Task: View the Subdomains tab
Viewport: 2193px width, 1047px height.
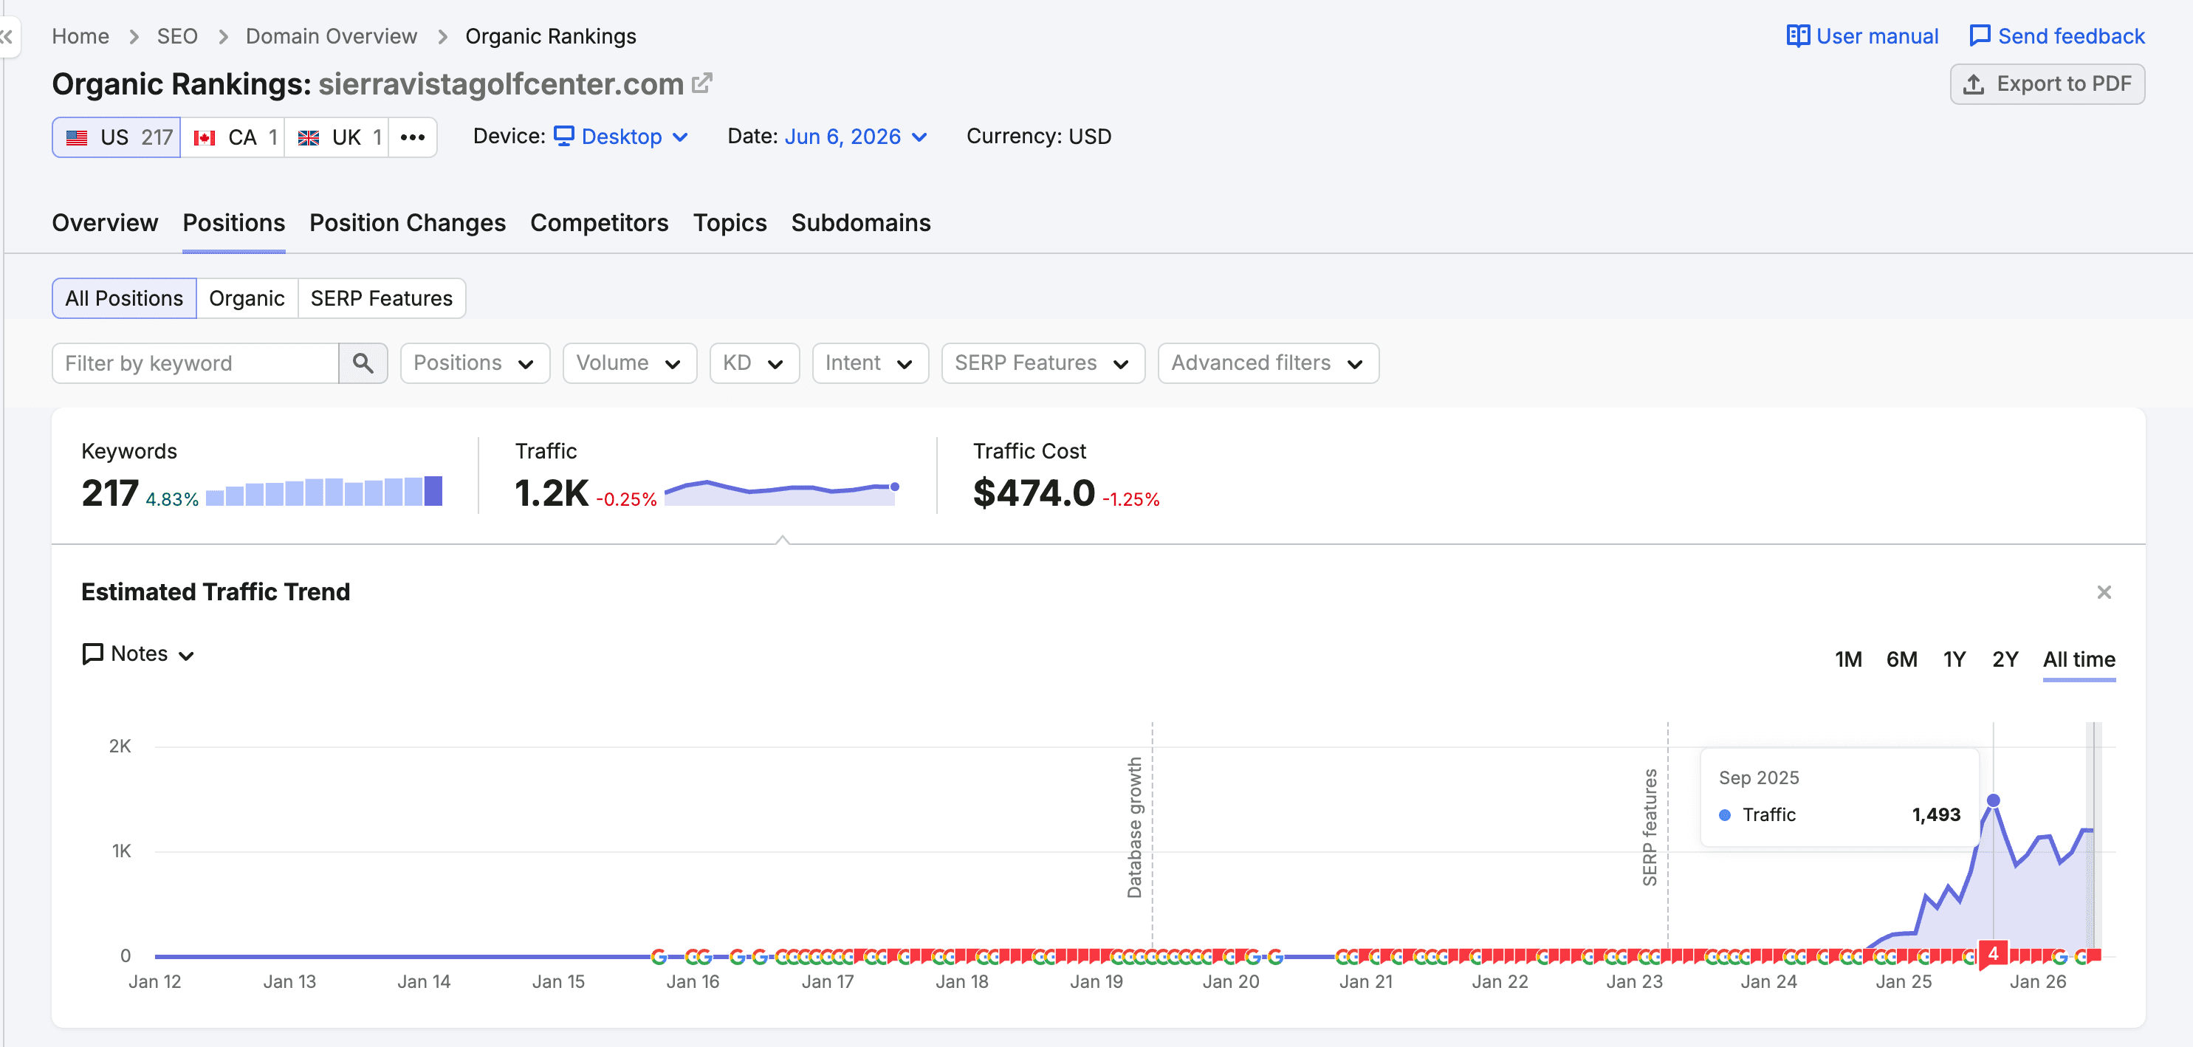Action: [x=861, y=223]
